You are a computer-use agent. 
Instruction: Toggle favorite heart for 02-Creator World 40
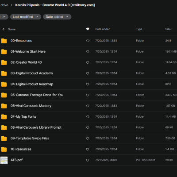click(x=88, y=62)
